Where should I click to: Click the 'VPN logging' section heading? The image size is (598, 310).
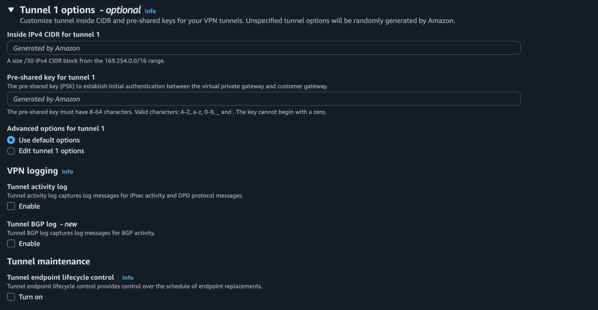(32, 171)
